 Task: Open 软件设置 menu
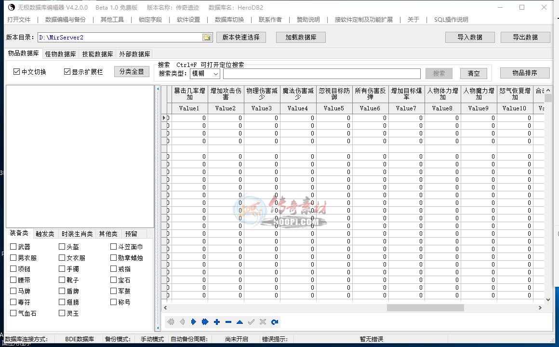pyautogui.click(x=188, y=20)
